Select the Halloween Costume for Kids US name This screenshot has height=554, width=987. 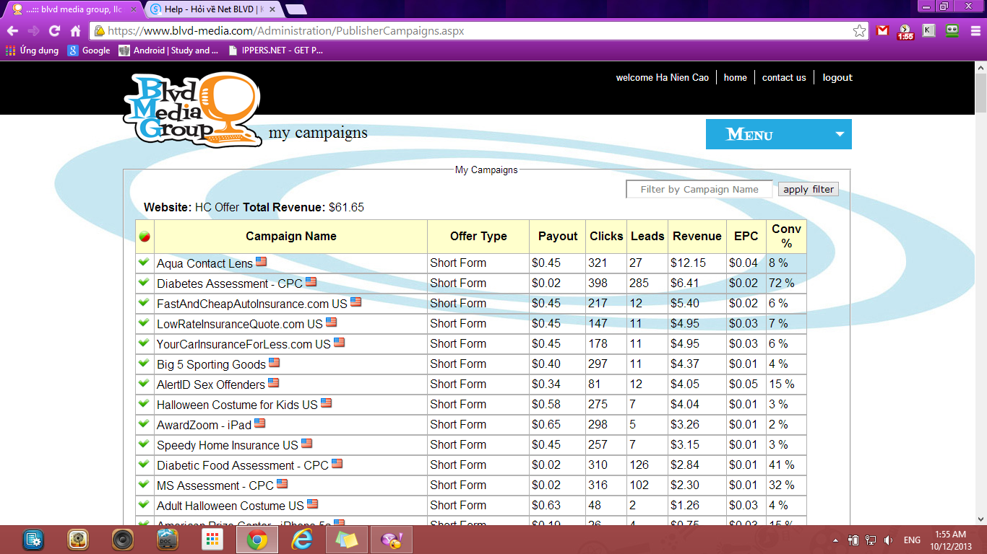click(237, 405)
